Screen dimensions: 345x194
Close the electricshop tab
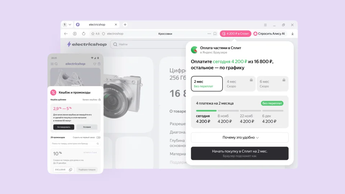click(116, 25)
